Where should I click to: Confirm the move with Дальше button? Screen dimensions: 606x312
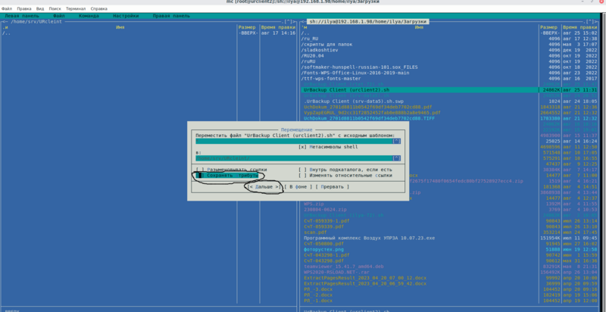264,187
